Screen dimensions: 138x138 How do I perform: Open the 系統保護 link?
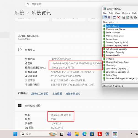57,94
